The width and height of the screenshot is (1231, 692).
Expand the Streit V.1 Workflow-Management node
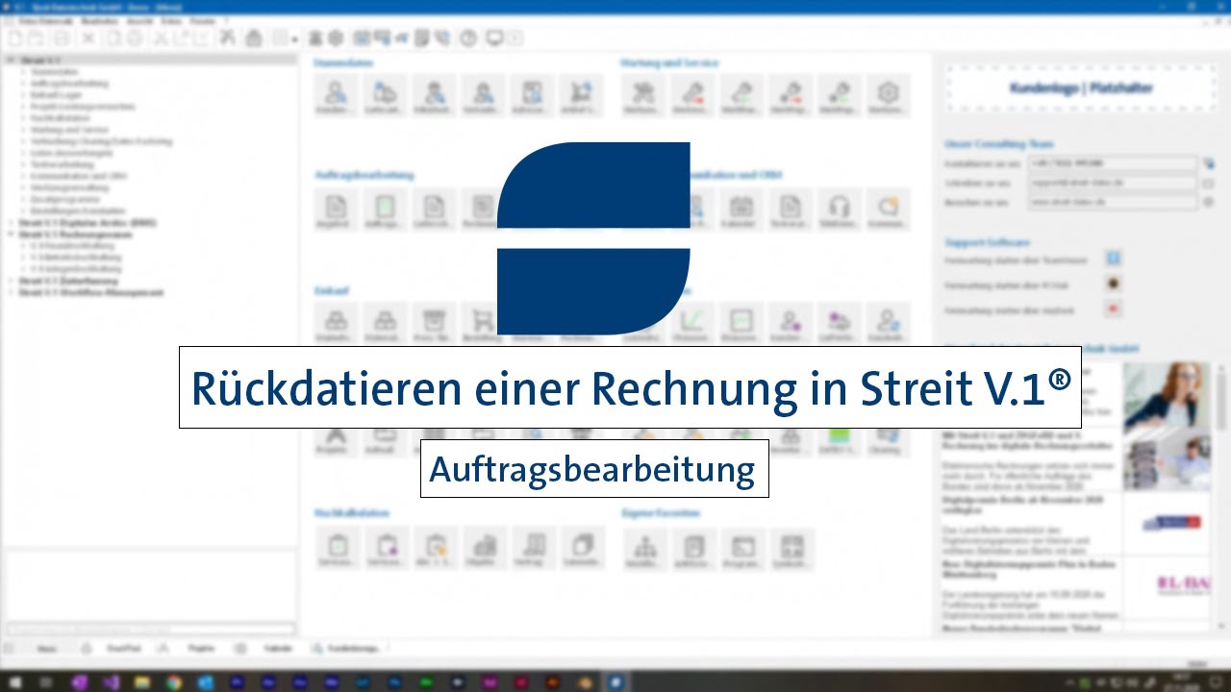tap(11, 292)
